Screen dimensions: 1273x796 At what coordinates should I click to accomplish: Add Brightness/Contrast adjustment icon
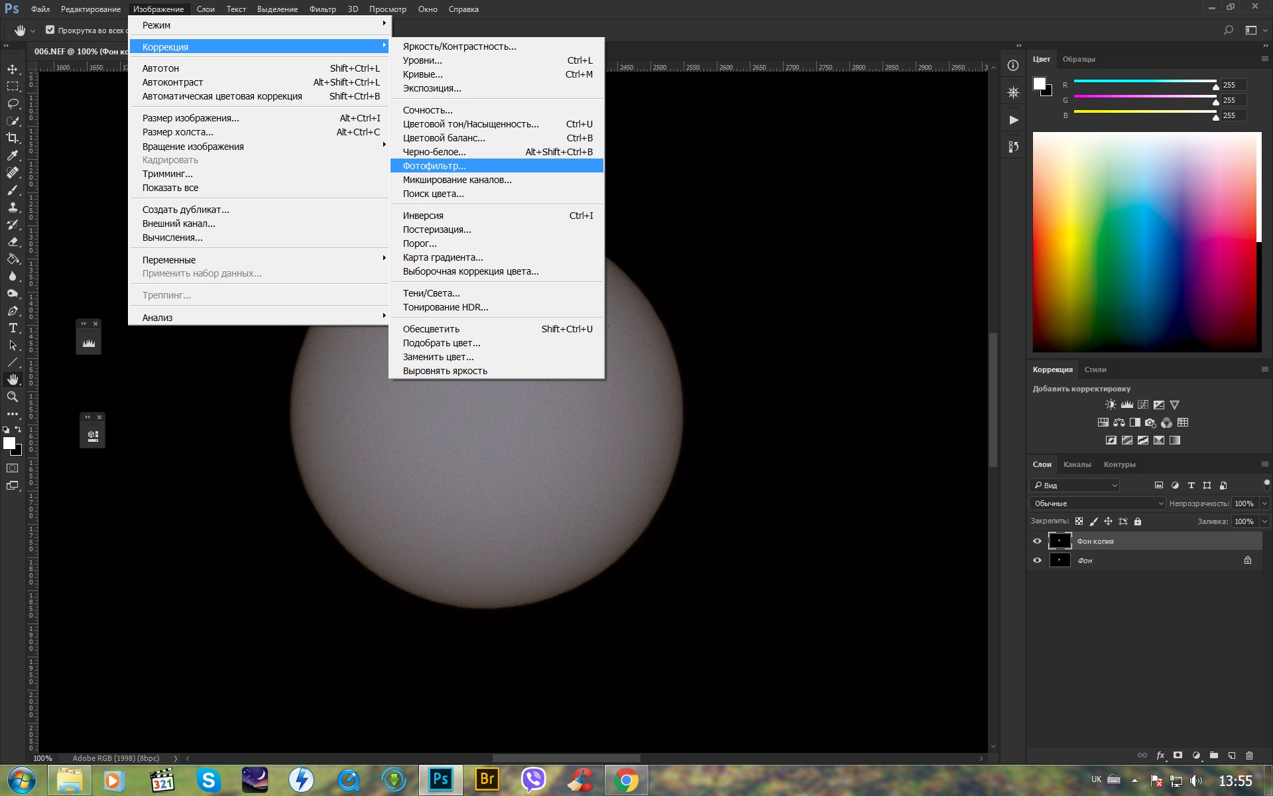(1111, 405)
